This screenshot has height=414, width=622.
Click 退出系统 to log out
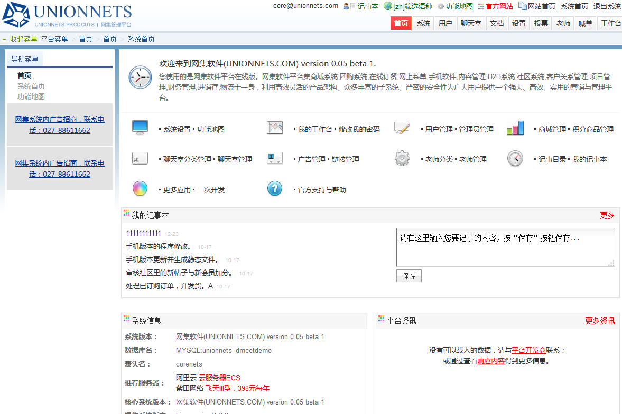pos(607,6)
